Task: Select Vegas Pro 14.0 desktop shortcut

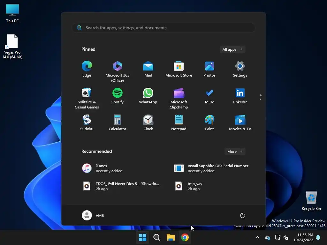Action: (12, 47)
